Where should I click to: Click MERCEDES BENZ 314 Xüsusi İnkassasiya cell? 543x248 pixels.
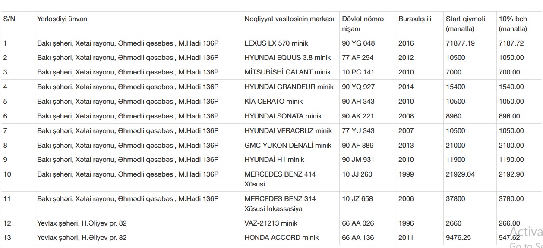coord(280,204)
